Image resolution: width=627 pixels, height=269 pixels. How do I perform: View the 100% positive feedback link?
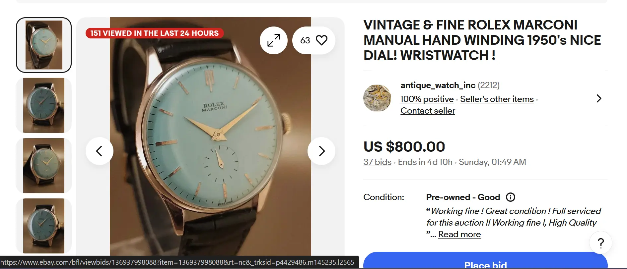coord(427,99)
